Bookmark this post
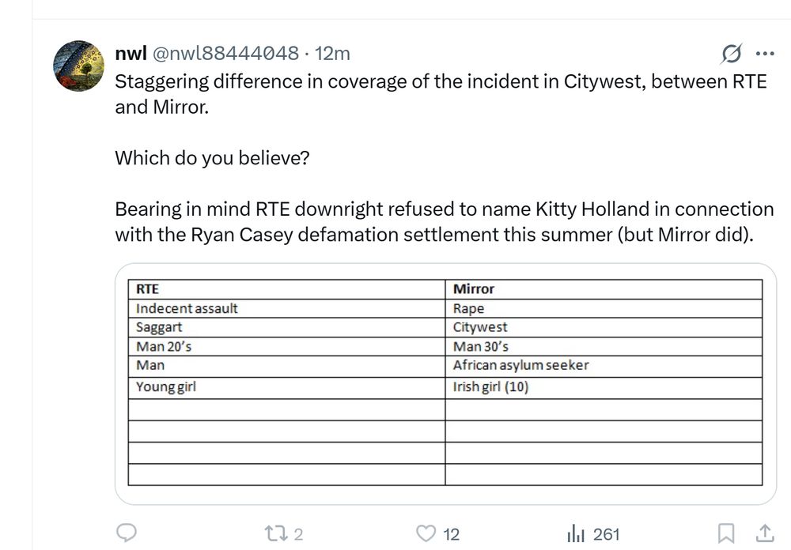The width and height of the screenshot is (791, 550). click(x=728, y=533)
